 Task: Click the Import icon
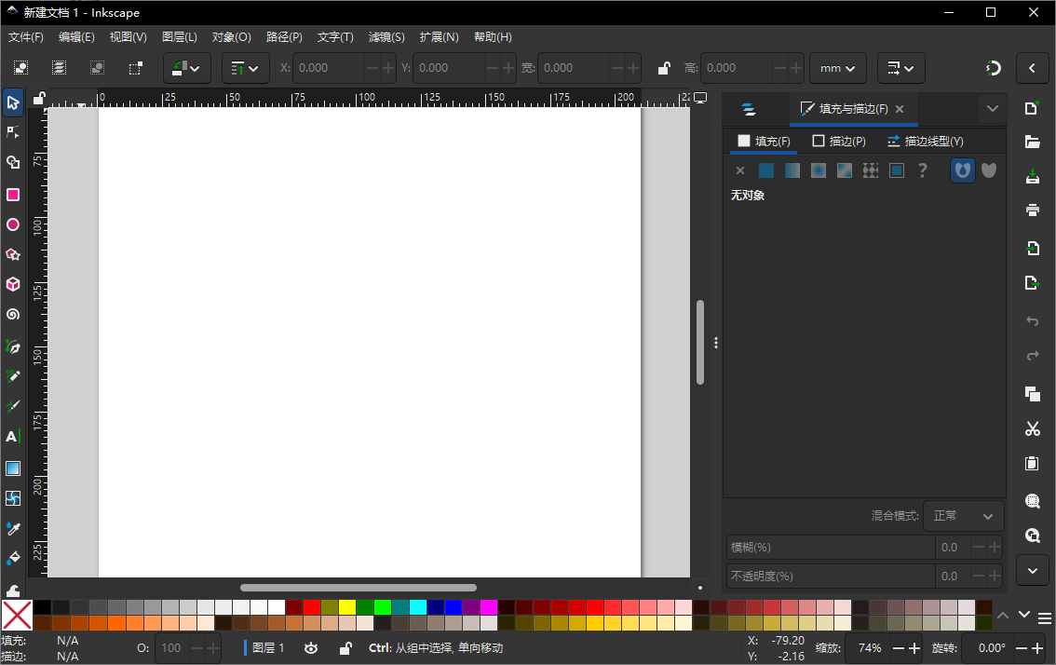click(x=1032, y=249)
